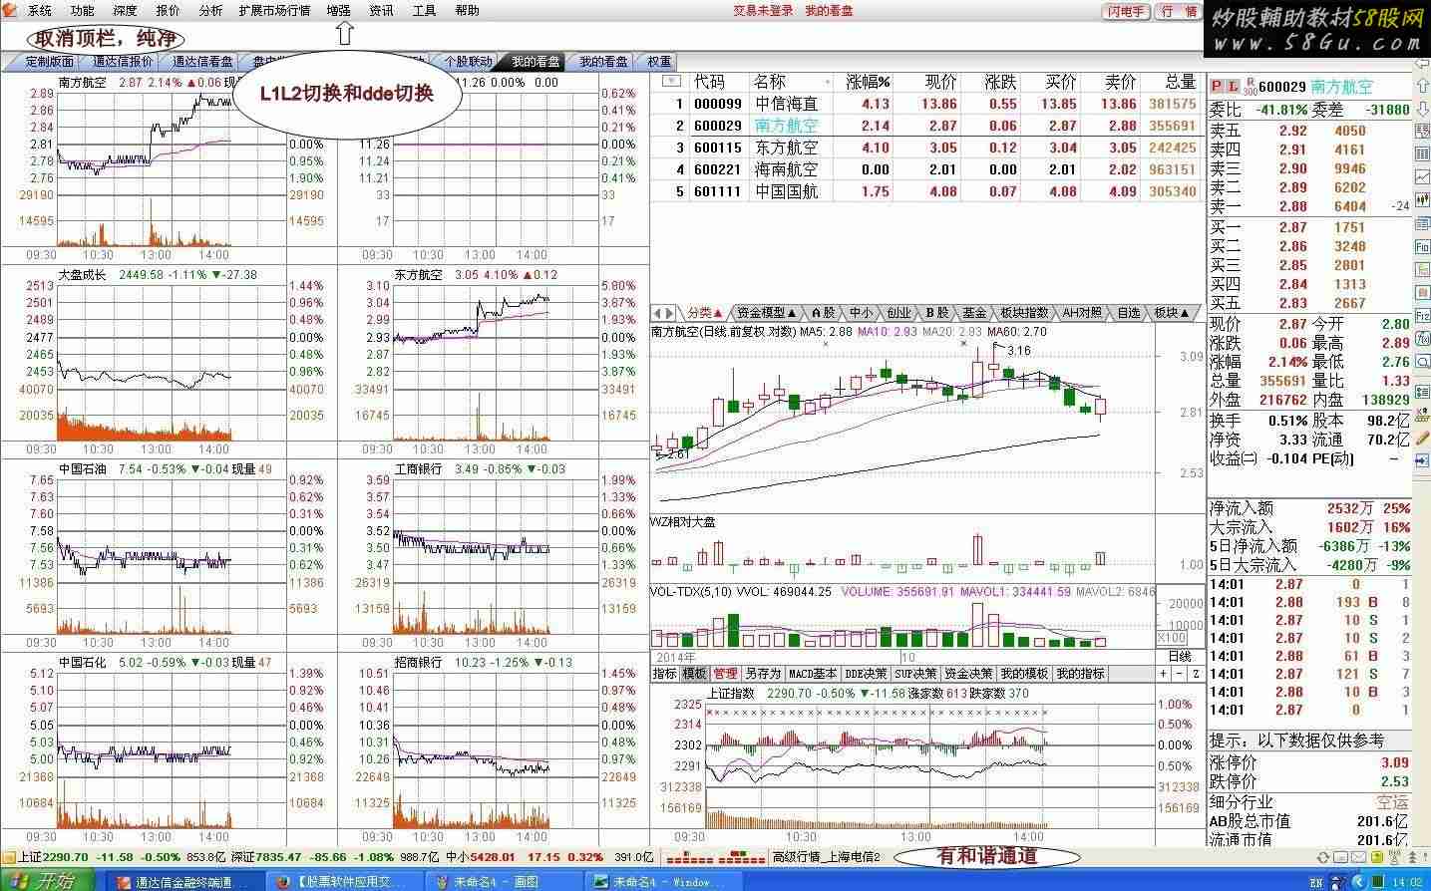Expand the 分类 category dropdown tab
The image size is (1431, 891).
(704, 313)
